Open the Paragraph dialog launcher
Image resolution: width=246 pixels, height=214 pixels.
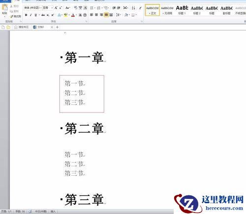[142, 22]
